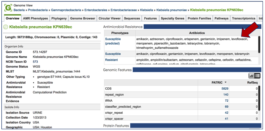Open the AMR Phenotypes tab
Image resolution: width=265 pixels, height=131 pixels.
(x=35, y=18)
